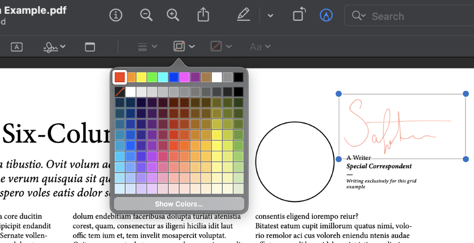This screenshot has width=474, height=243.
Task: Expand the highlight color chevron
Action: click(x=270, y=16)
